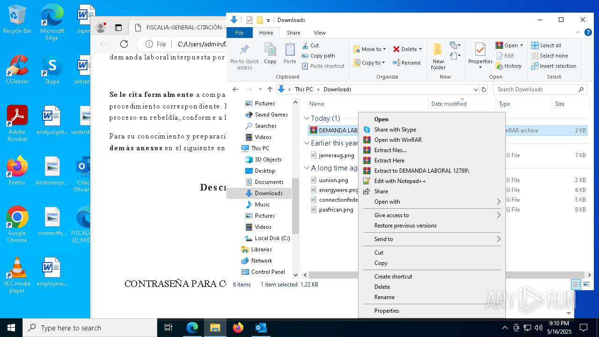Collapse the Earlier this year group
The width and height of the screenshot is (599, 337).
pos(307,143)
